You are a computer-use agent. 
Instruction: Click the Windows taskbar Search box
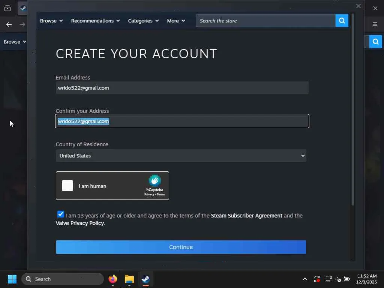click(63, 279)
